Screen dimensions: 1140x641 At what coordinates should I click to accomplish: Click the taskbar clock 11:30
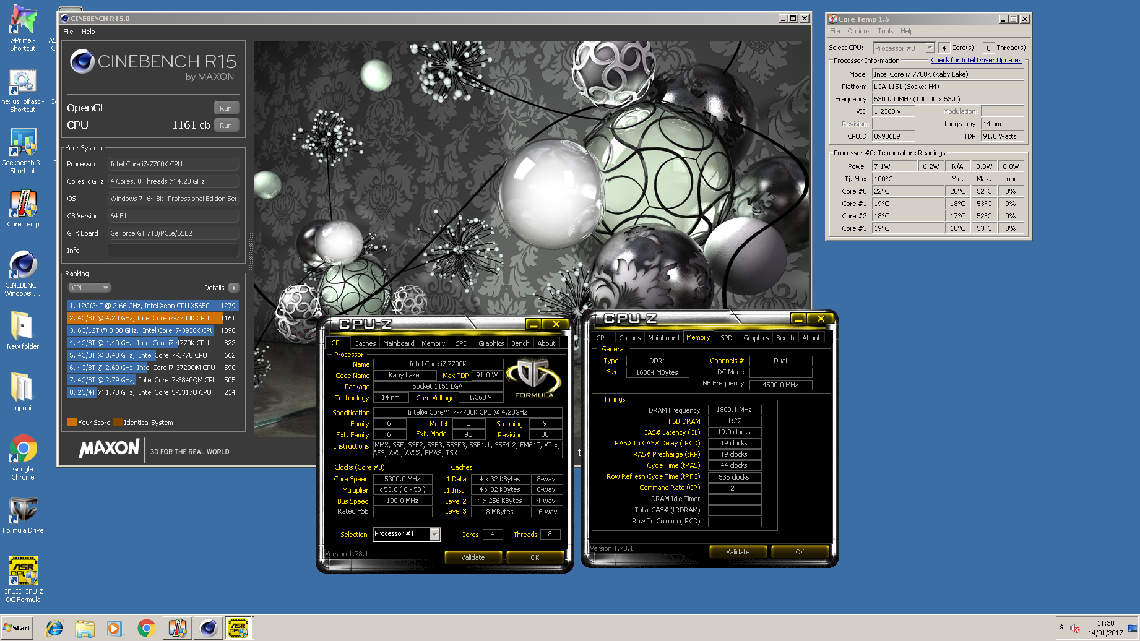click(1105, 623)
